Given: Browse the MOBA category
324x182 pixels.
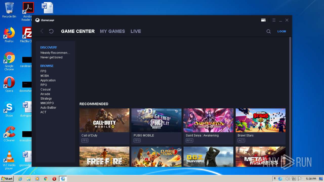Looking at the screenshot, I should [x=45, y=76].
